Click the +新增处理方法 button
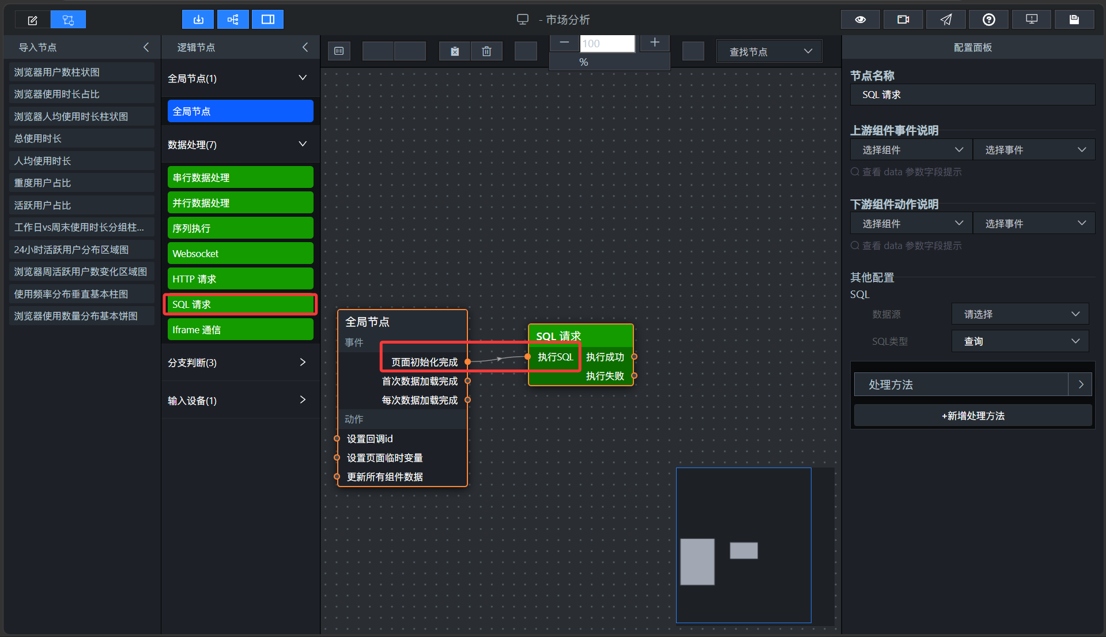Image resolution: width=1106 pixels, height=637 pixels. (x=973, y=416)
